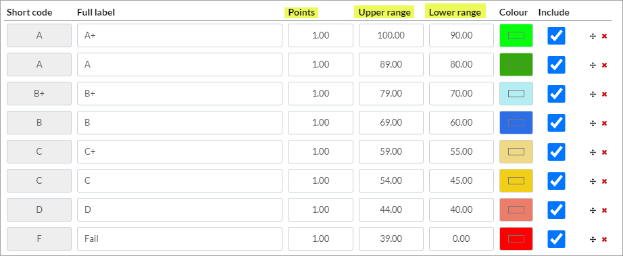Click the move icon on the D row
Image resolution: width=623 pixels, height=256 pixels.
pyautogui.click(x=593, y=210)
